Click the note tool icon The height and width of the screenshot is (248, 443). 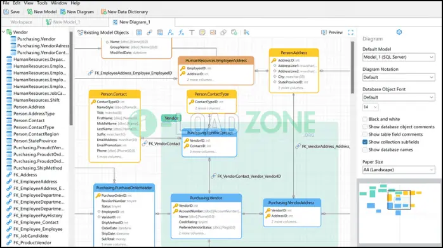pyautogui.click(x=202, y=32)
